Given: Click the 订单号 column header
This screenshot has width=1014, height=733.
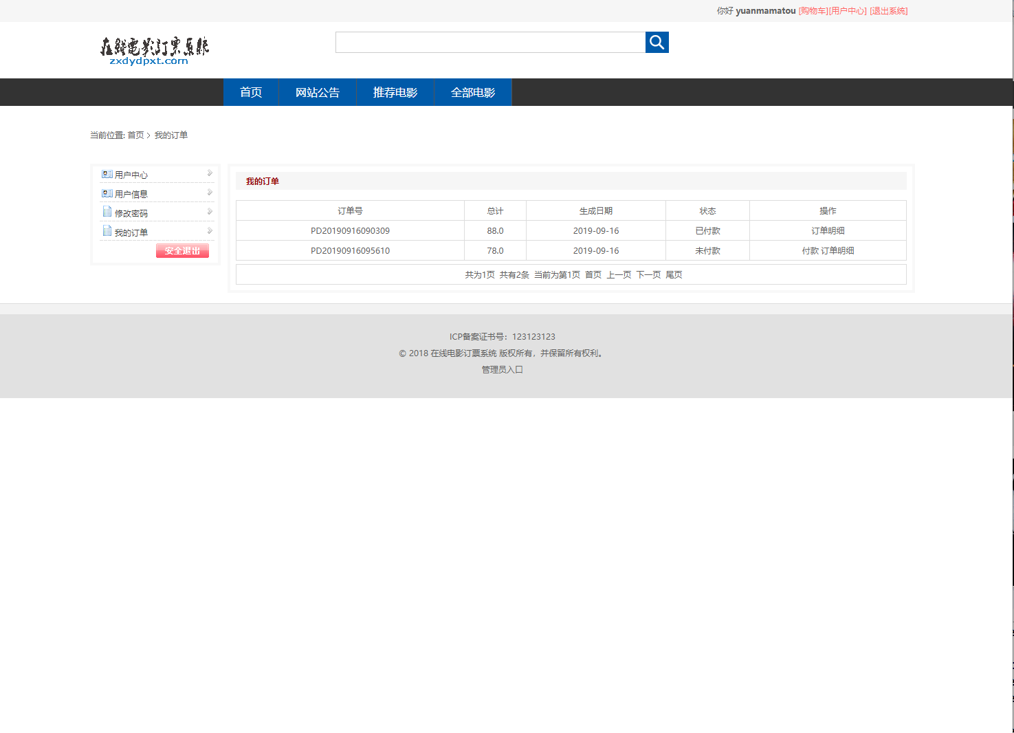Looking at the screenshot, I should (350, 211).
